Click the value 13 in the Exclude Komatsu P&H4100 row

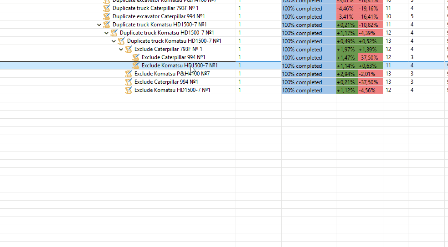point(388,74)
